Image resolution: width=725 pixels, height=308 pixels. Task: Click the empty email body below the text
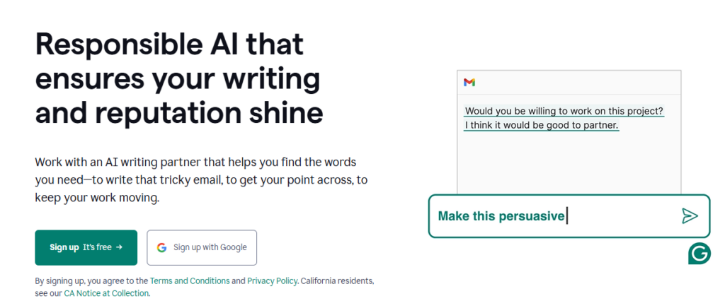[x=569, y=161]
